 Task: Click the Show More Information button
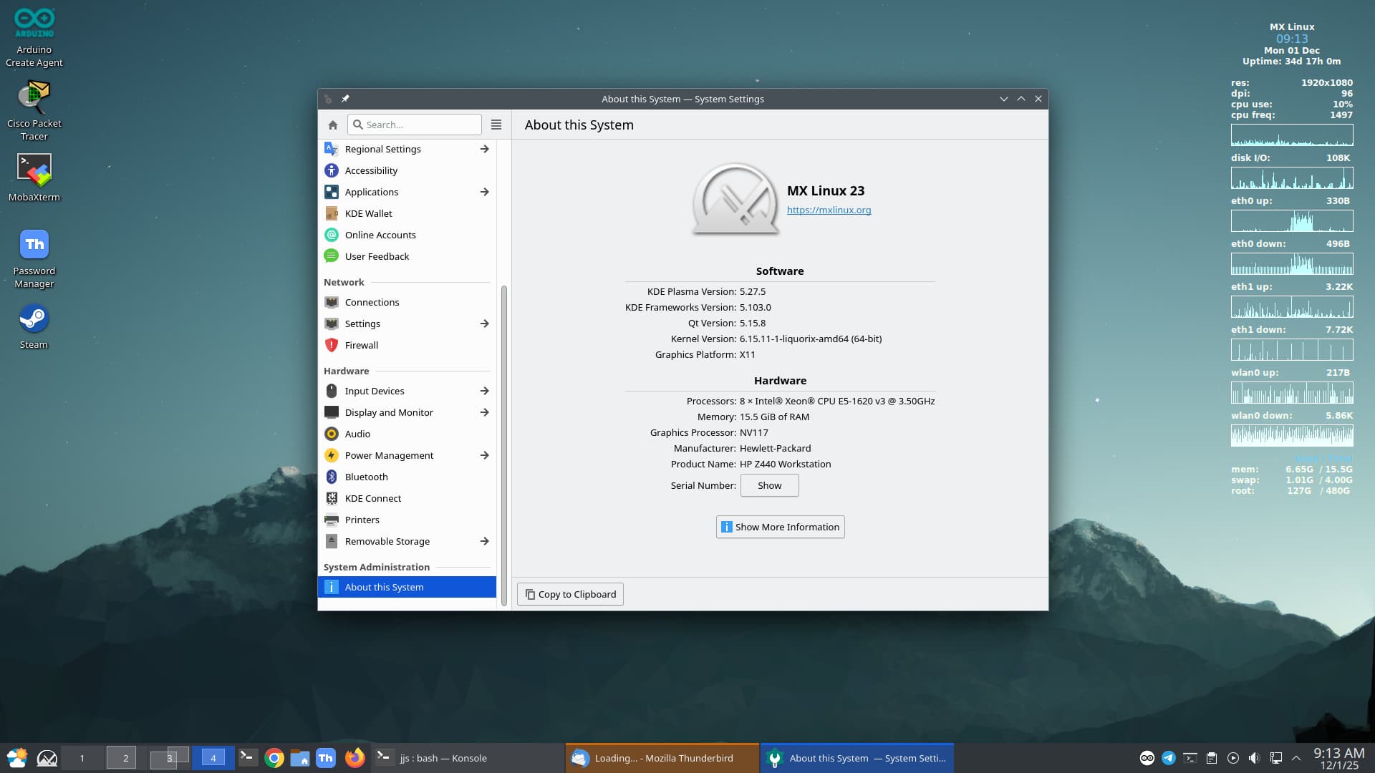pyautogui.click(x=780, y=527)
